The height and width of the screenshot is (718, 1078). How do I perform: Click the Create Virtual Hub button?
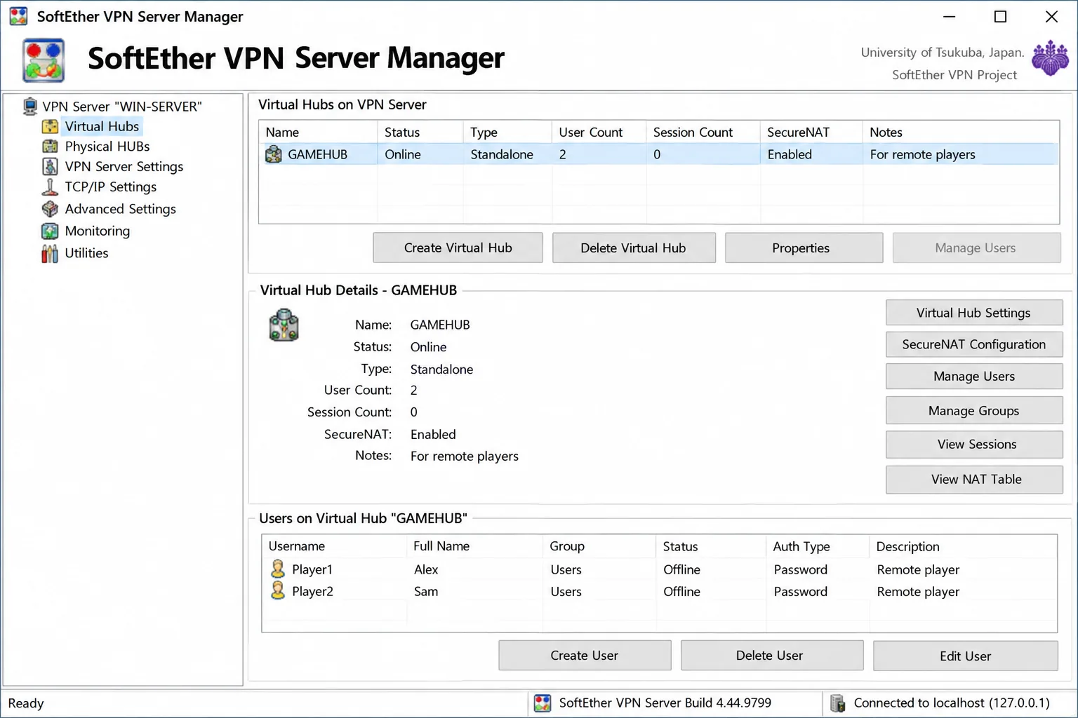point(458,248)
